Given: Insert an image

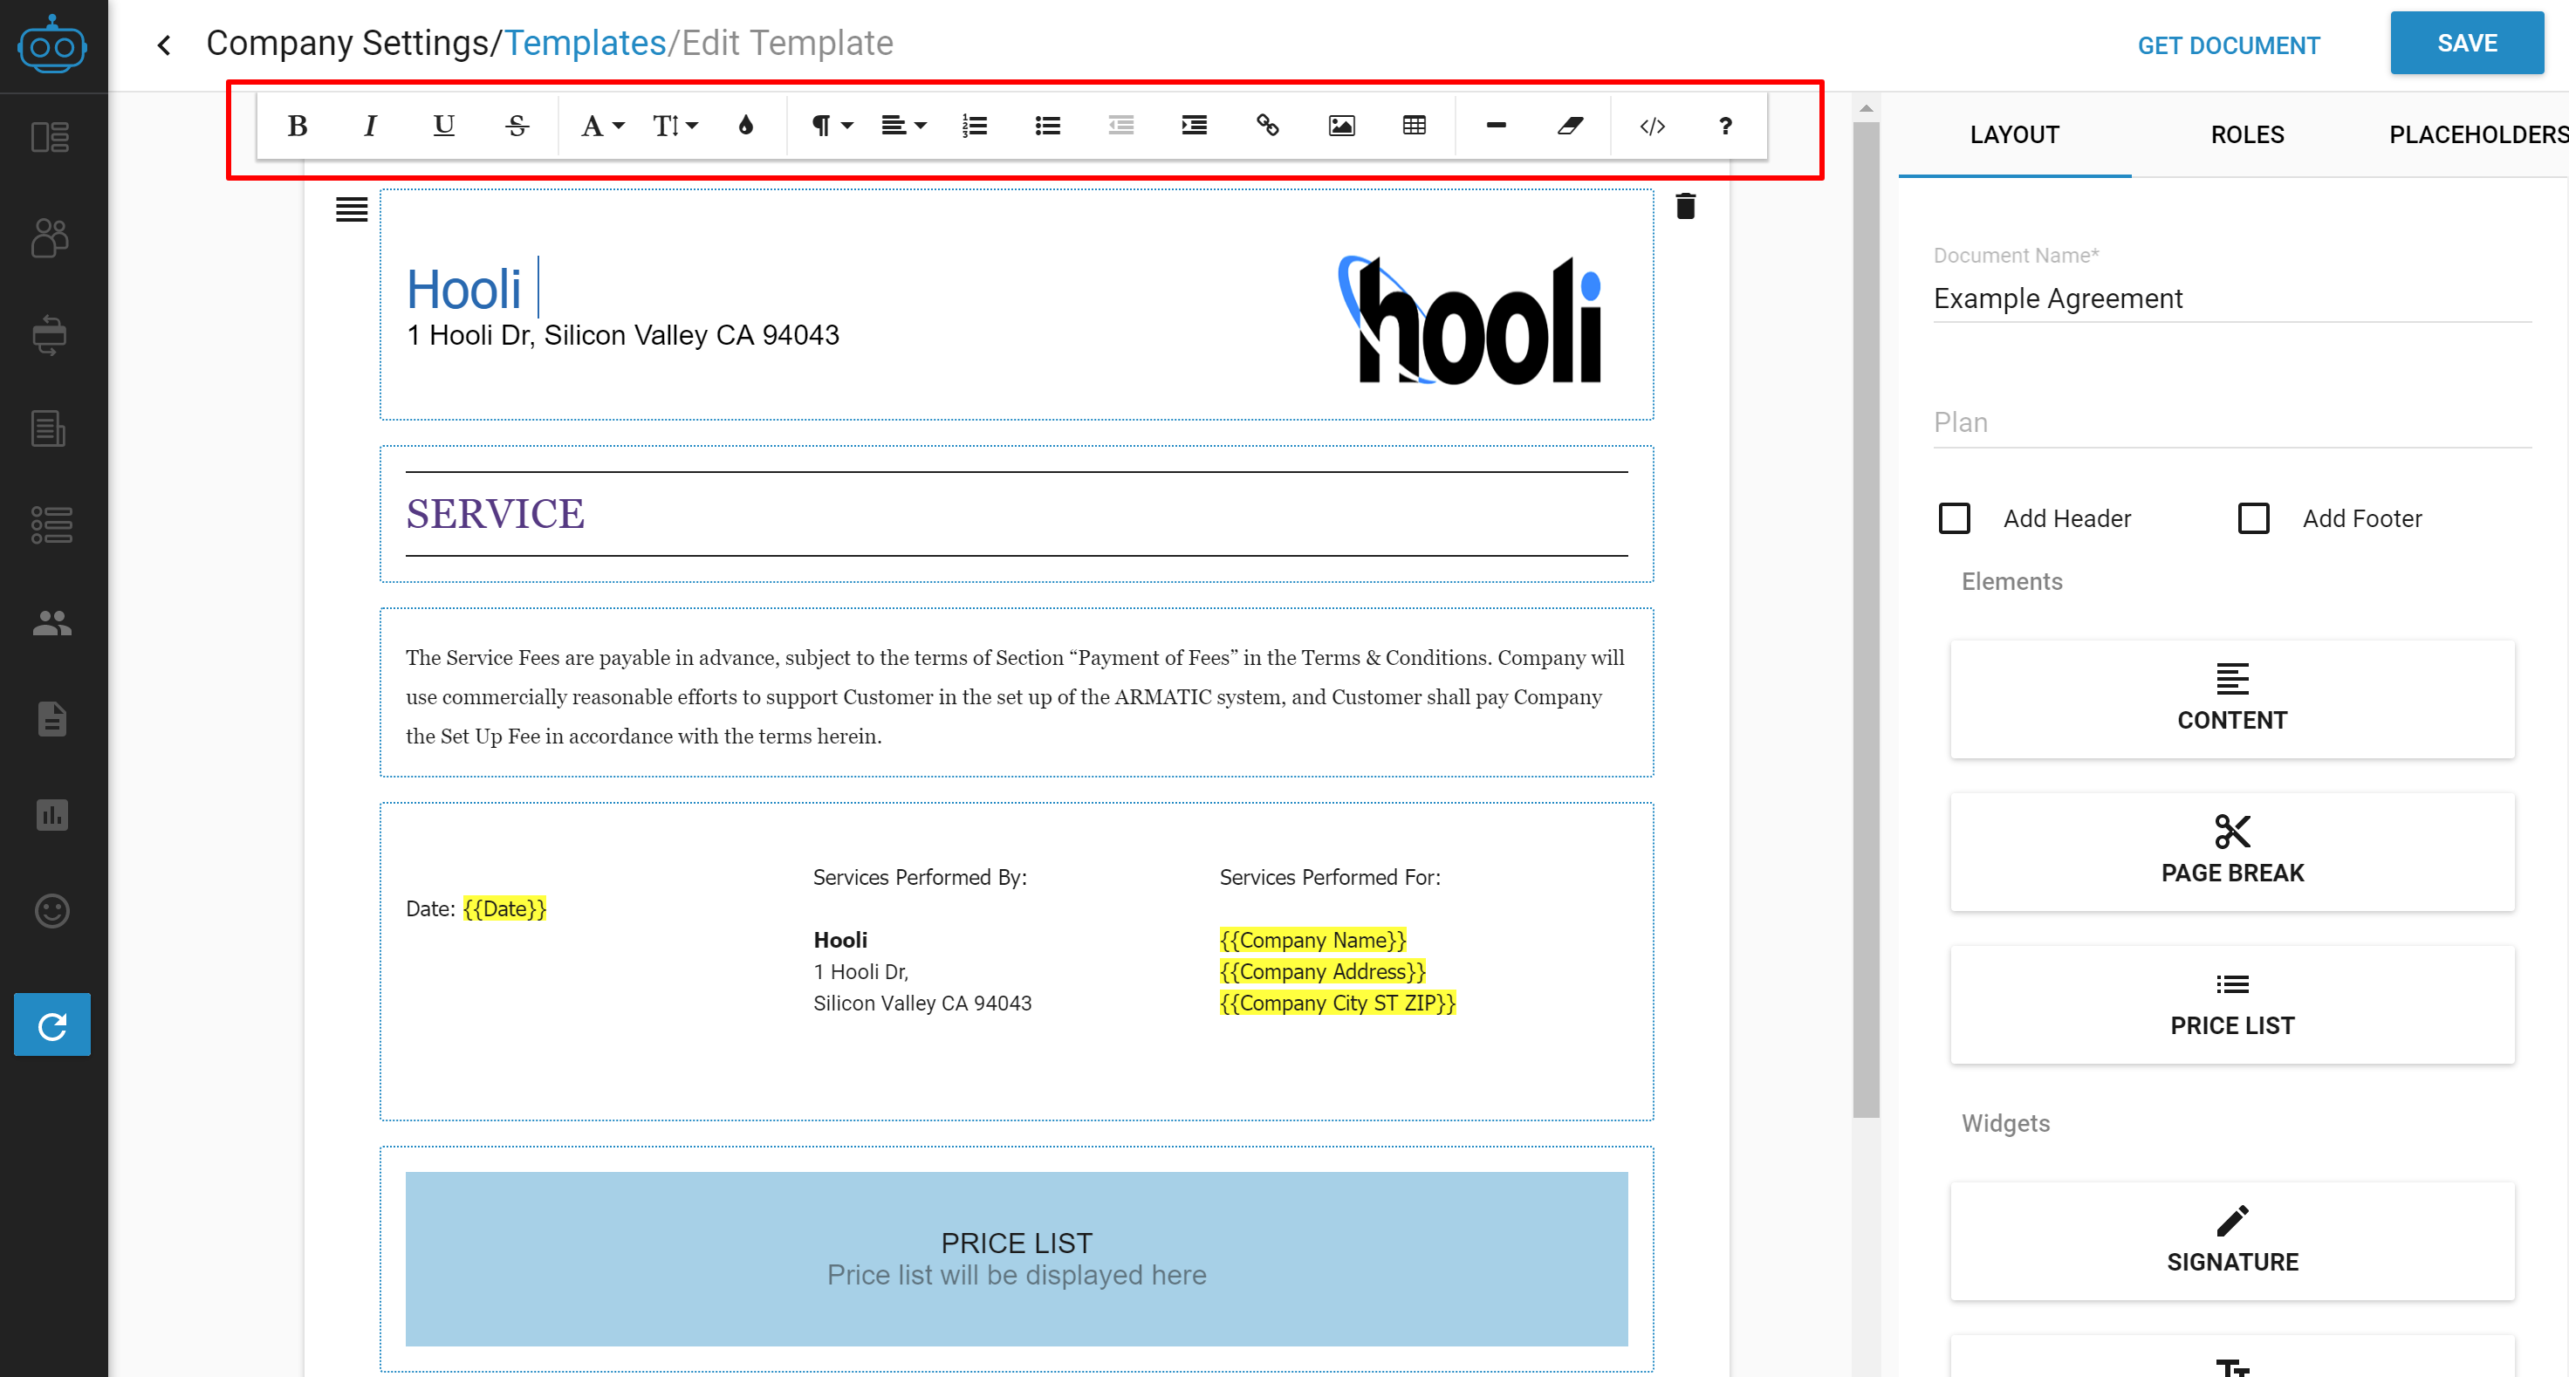Looking at the screenshot, I should pyautogui.click(x=1341, y=126).
